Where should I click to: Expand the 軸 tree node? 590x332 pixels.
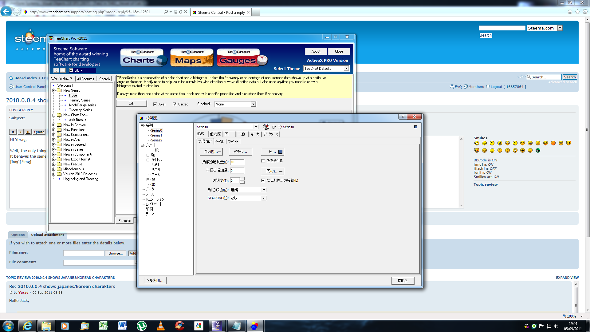point(148,155)
